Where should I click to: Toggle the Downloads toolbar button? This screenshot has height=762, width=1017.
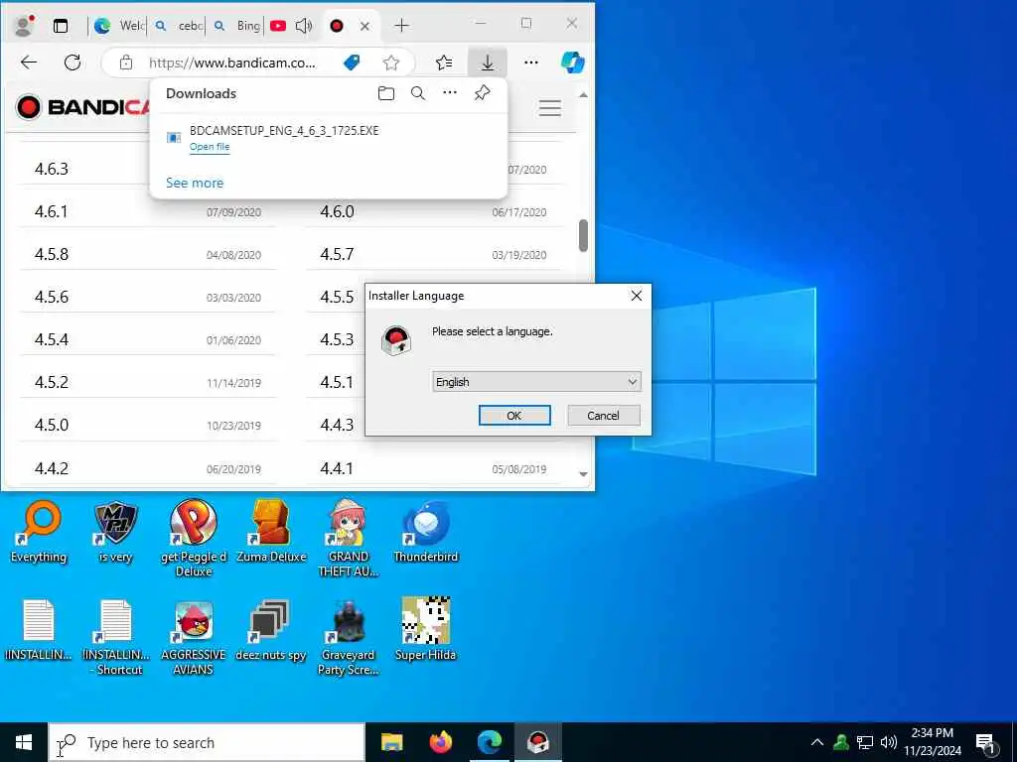pos(487,63)
